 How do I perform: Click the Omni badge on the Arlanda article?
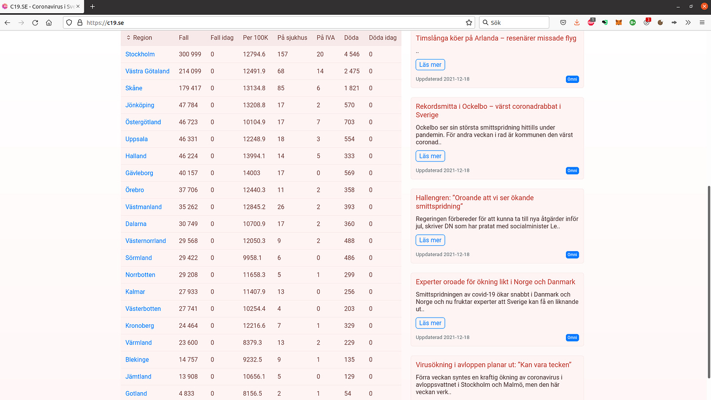pos(572,79)
